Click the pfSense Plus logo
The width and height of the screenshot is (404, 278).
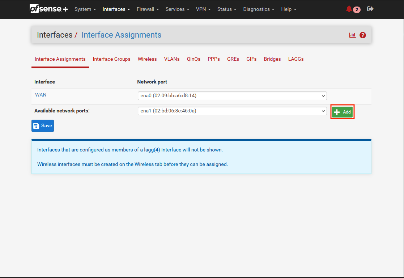48,9
